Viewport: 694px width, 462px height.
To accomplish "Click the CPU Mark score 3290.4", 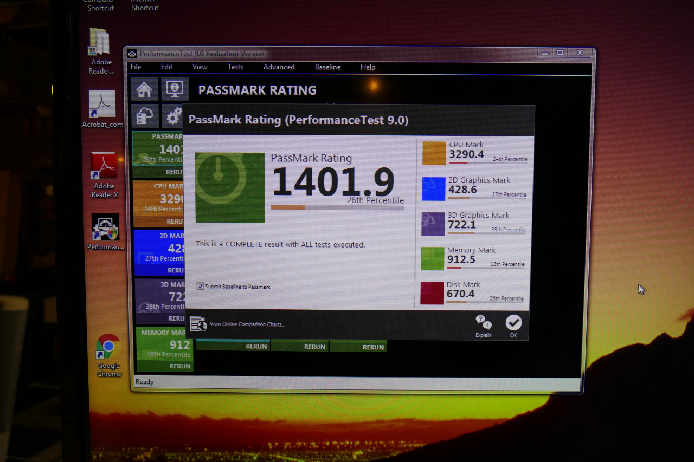I will (x=466, y=154).
